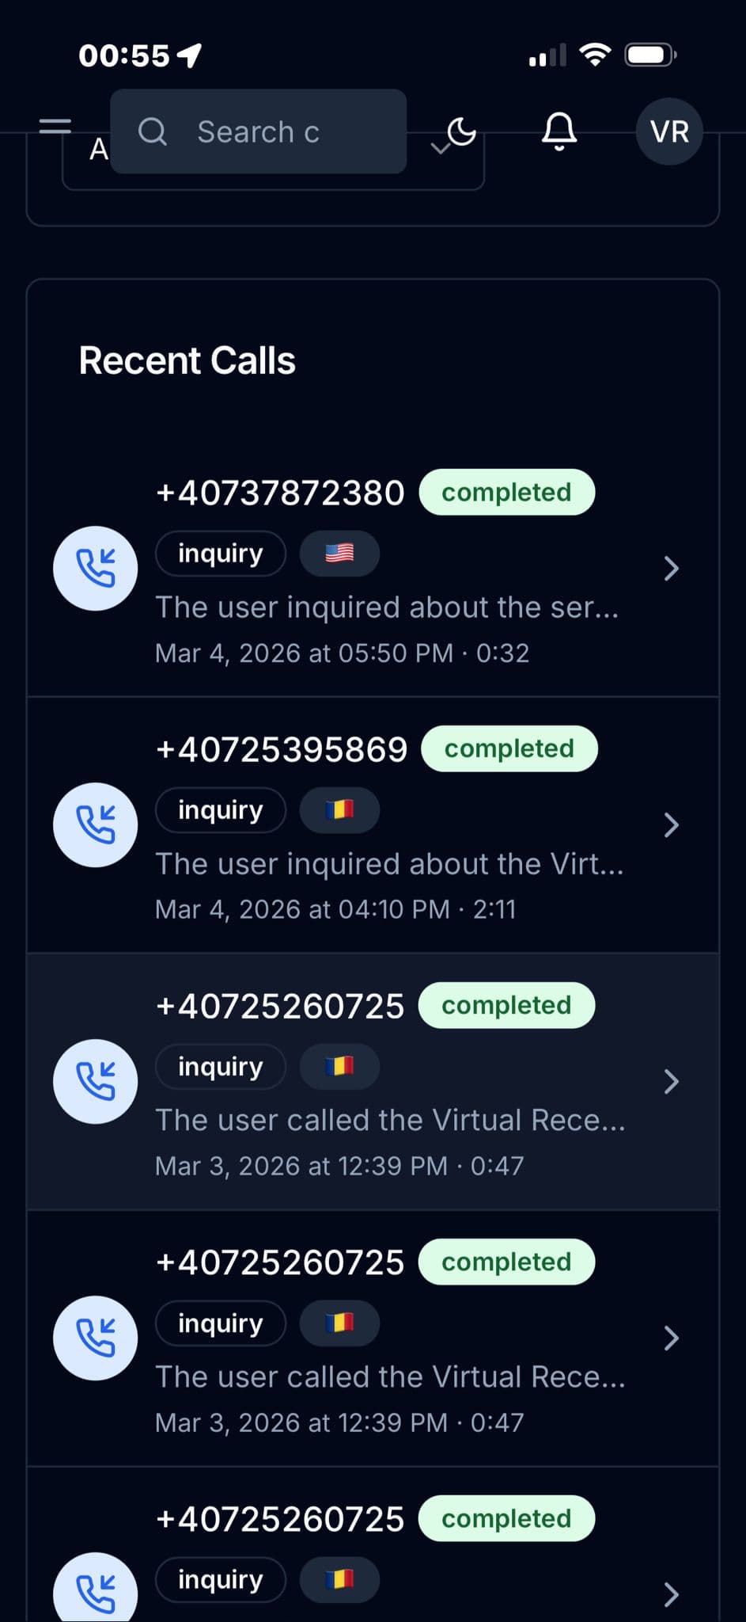Tap the incoming call icon for +40737872380
This screenshot has height=1622, width=746.
[x=95, y=568]
